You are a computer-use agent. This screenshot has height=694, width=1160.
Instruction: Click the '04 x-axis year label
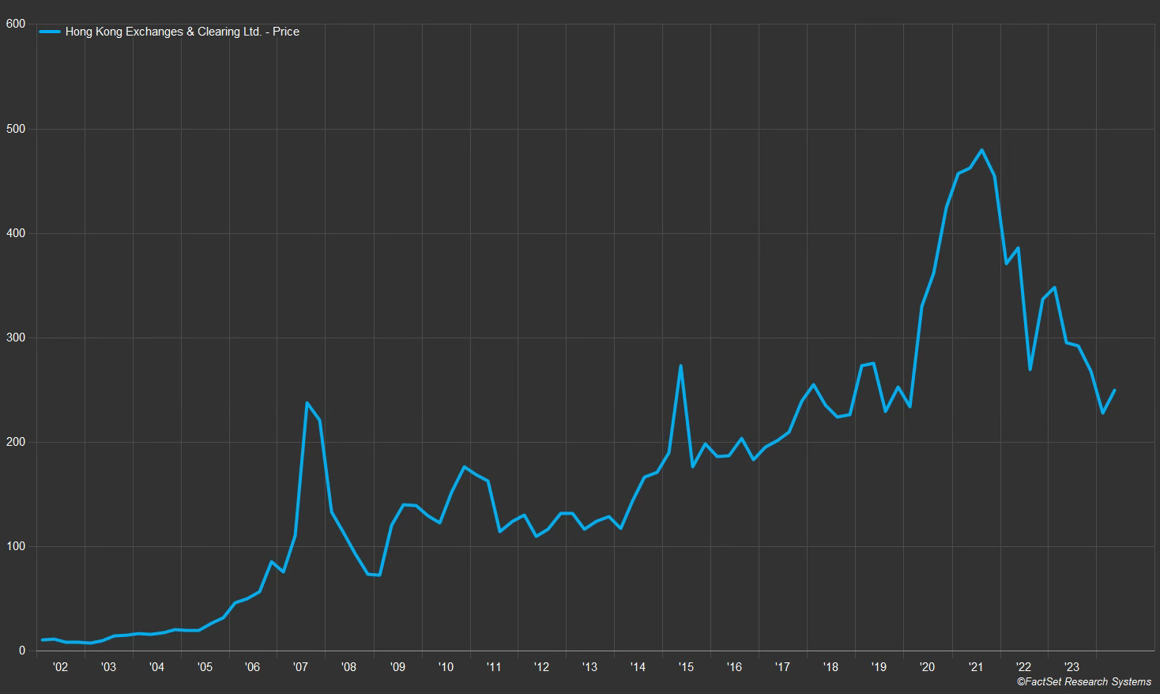point(156,667)
